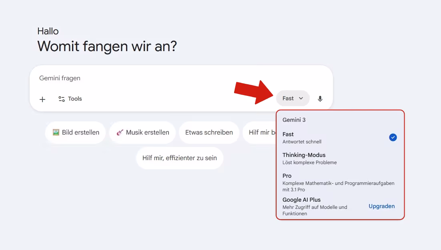441x250 pixels.
Task: Select the Thinking-Modus option
Action: pos(340,159)
